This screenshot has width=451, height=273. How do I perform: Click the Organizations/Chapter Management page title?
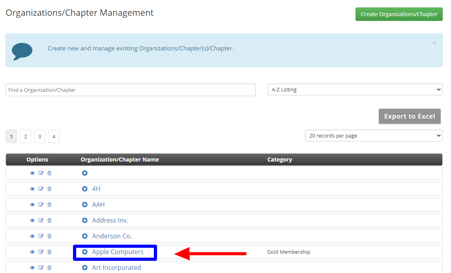point(80,13)
